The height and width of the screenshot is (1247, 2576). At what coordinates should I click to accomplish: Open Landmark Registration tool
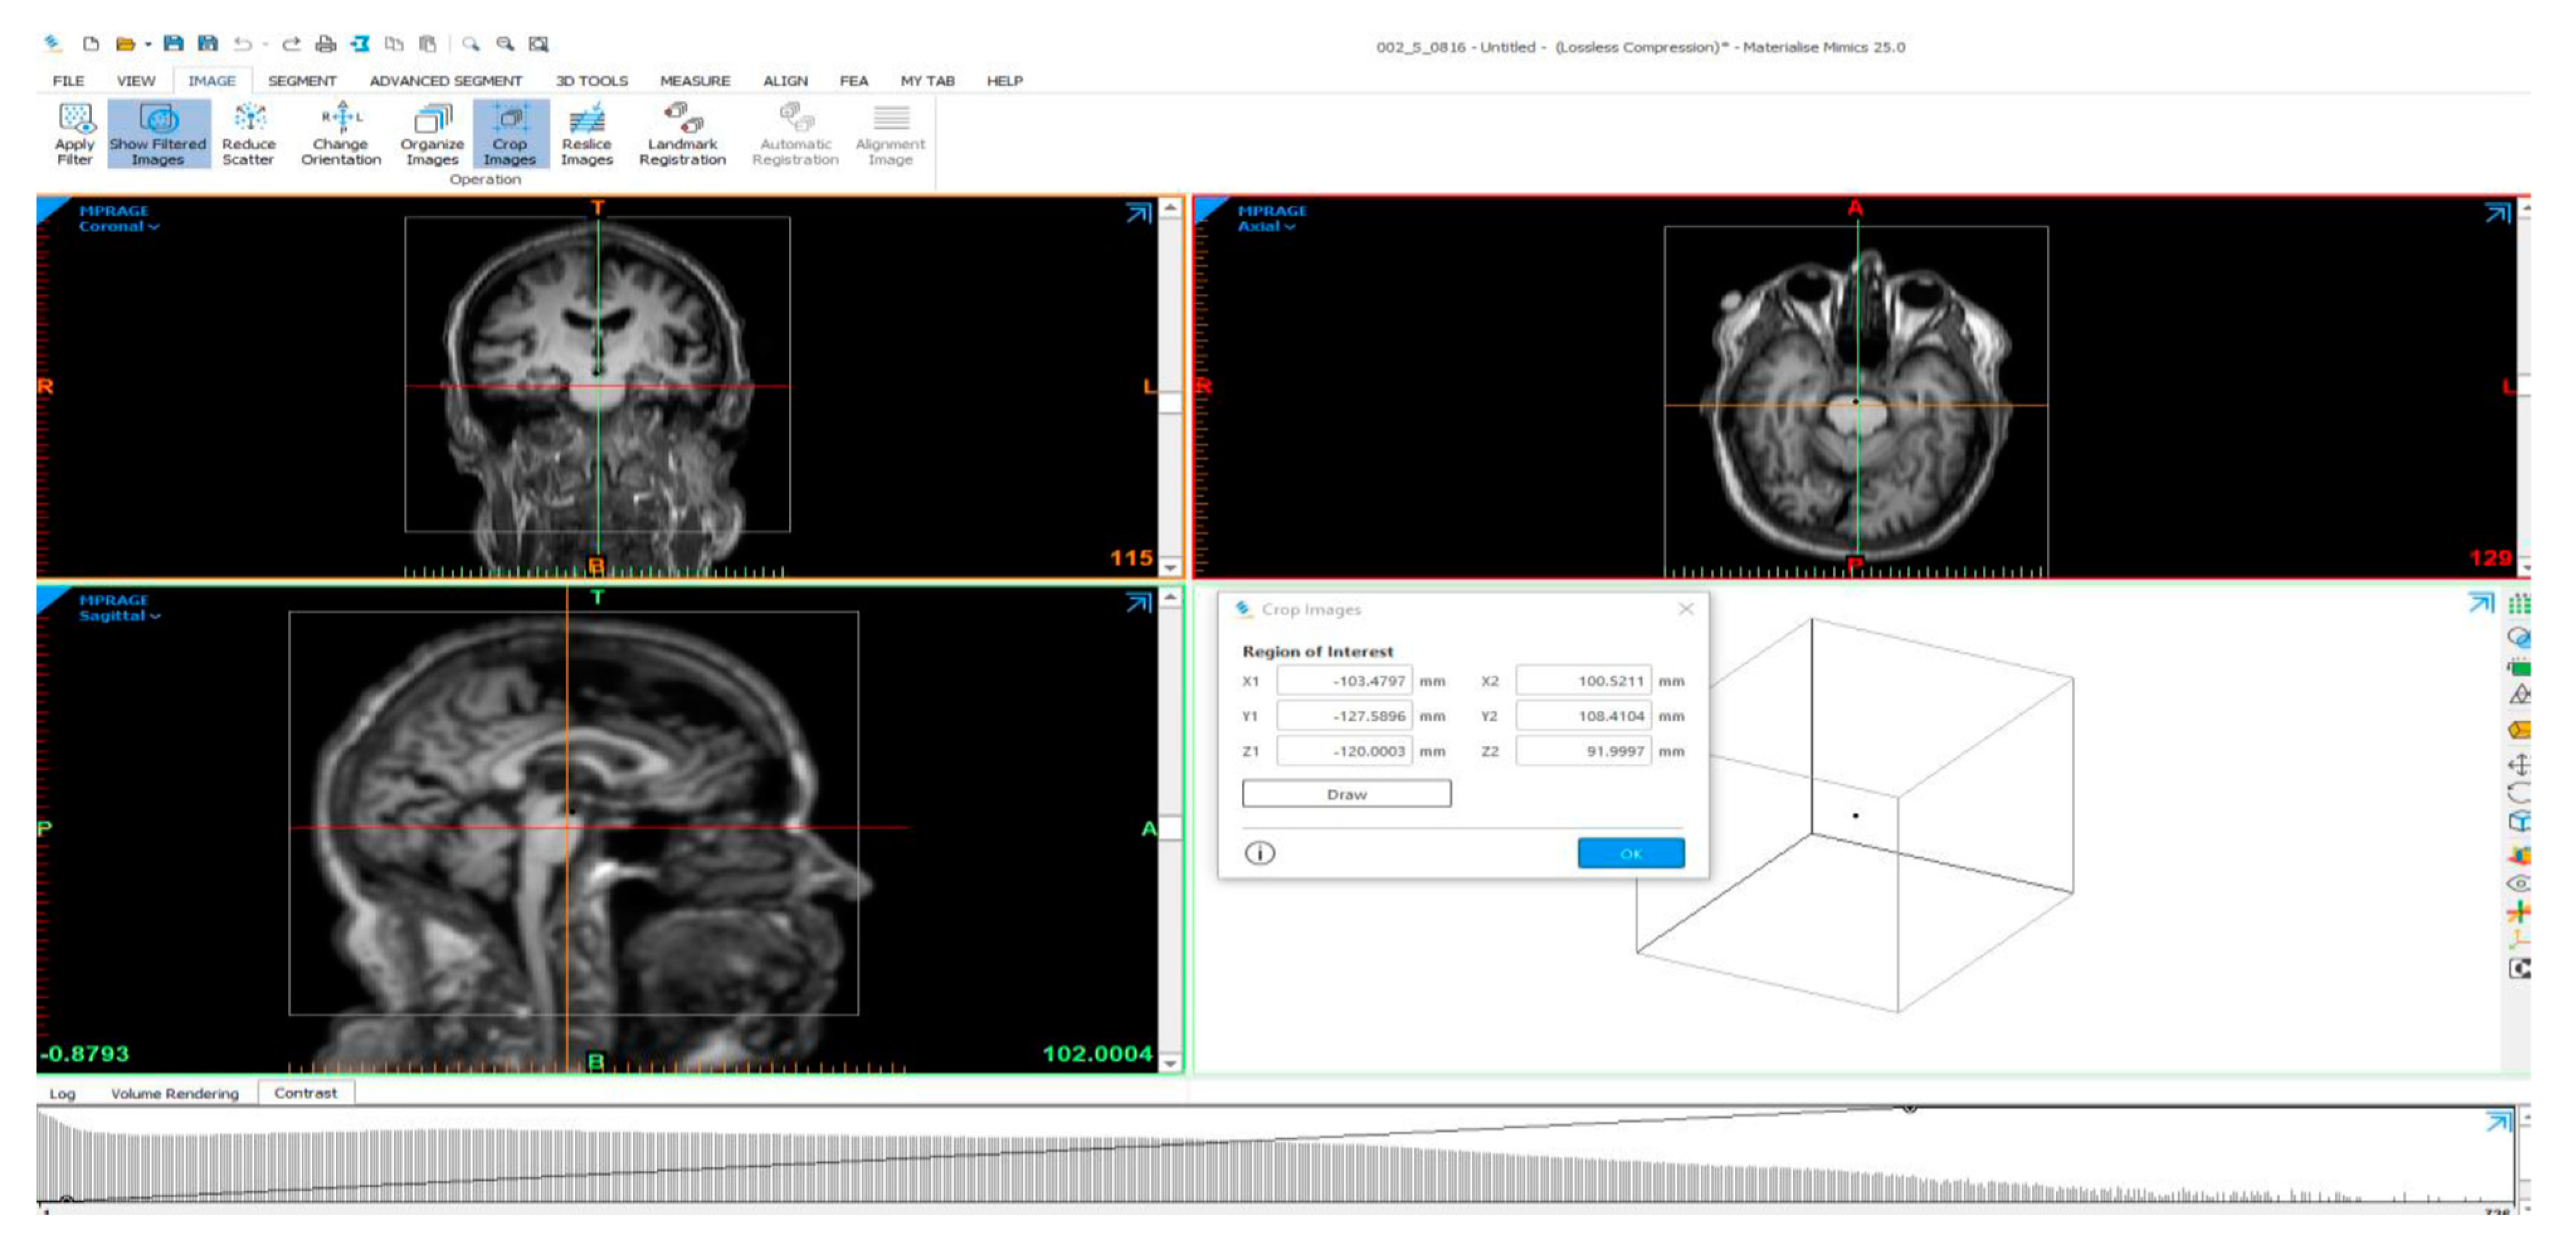coord(682,134)
